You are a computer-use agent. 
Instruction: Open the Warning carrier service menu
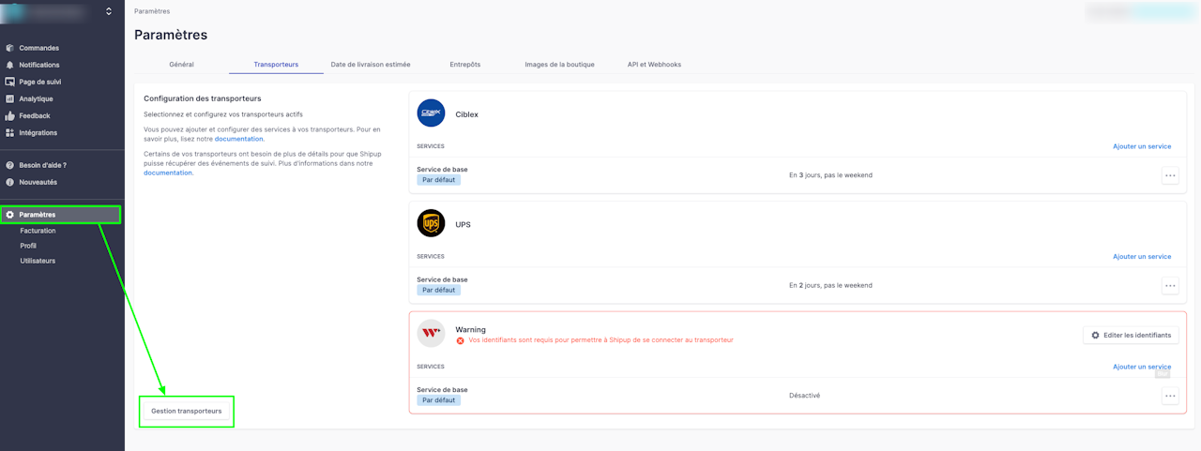click(x=1170, y=396)
